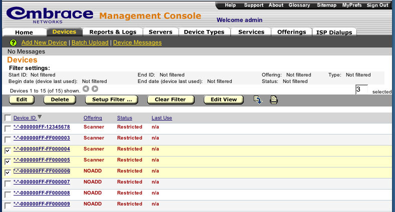Click the Batch Upload link
This screenshot has width=395, height=212.
click(x=90, y=42)
